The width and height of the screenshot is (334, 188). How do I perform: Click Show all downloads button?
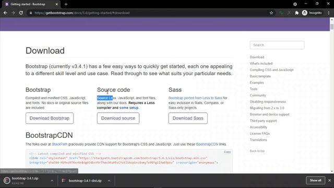(x=315, y=180)
